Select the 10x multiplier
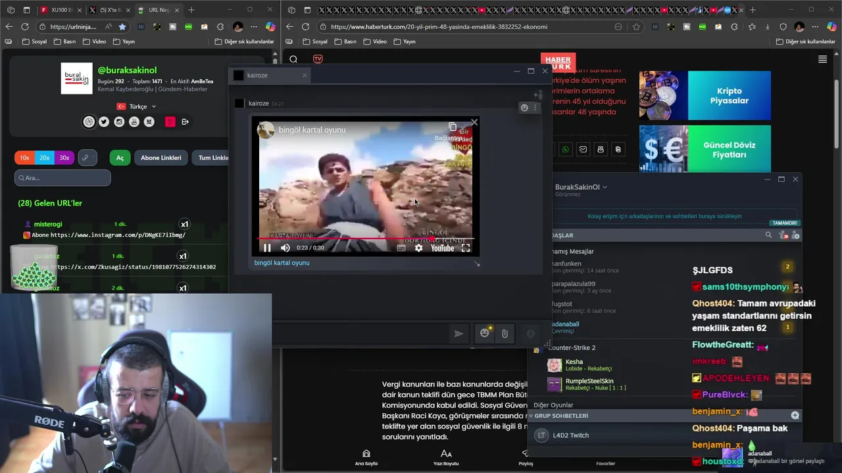This screenshot has width=842, height=473. click(24, 158)
